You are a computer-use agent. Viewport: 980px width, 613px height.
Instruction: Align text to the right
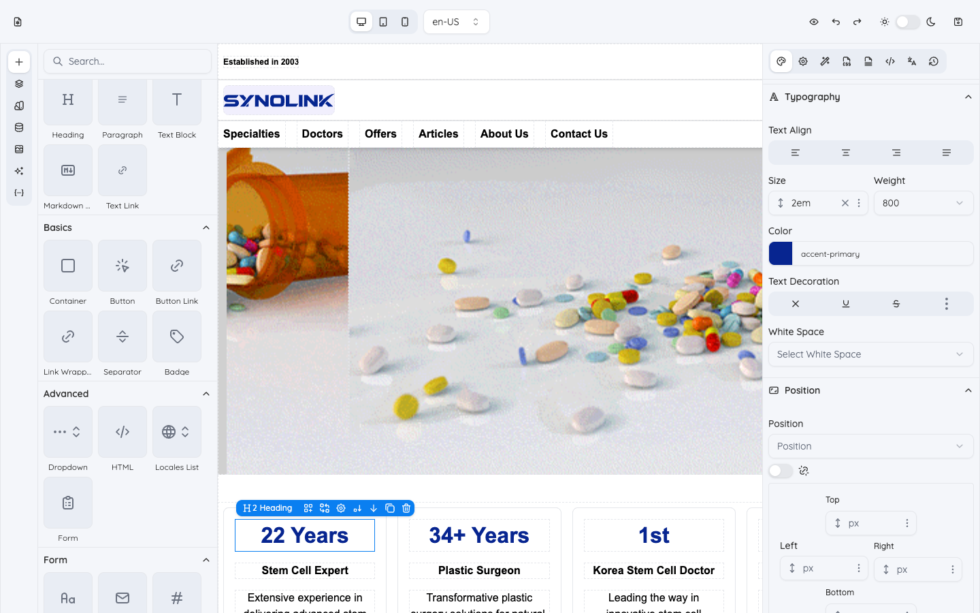click(896, 153)
